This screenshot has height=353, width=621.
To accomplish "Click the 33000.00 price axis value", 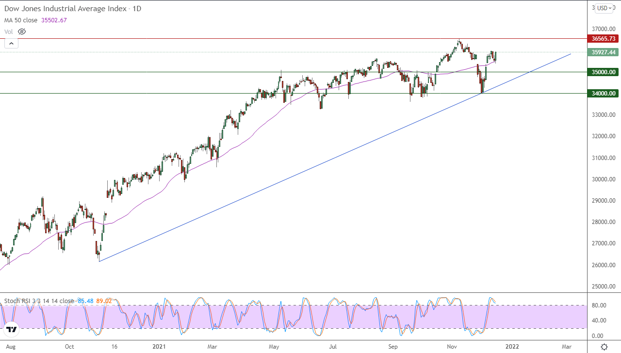I will (x=604, y=115).
